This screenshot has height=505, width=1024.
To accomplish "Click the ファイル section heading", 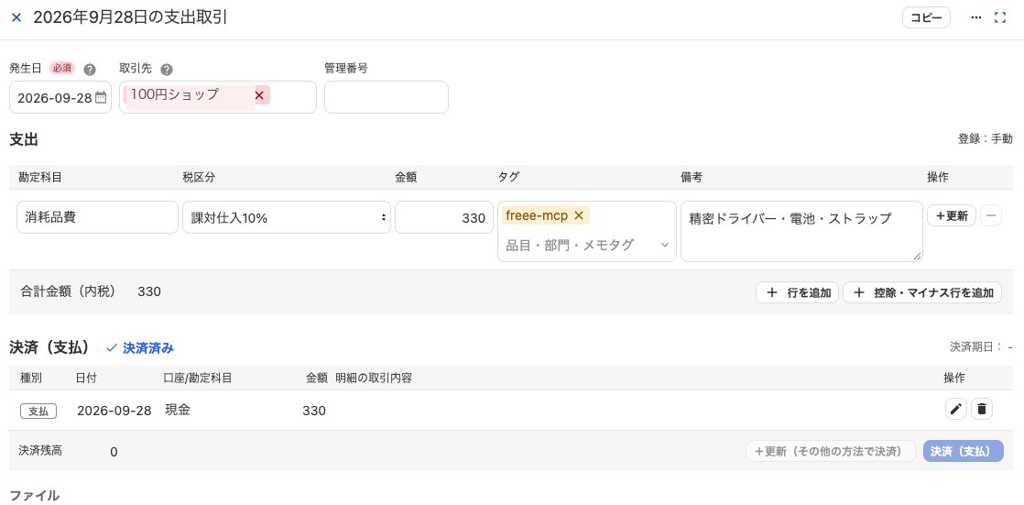I will (x=34, y=495).
